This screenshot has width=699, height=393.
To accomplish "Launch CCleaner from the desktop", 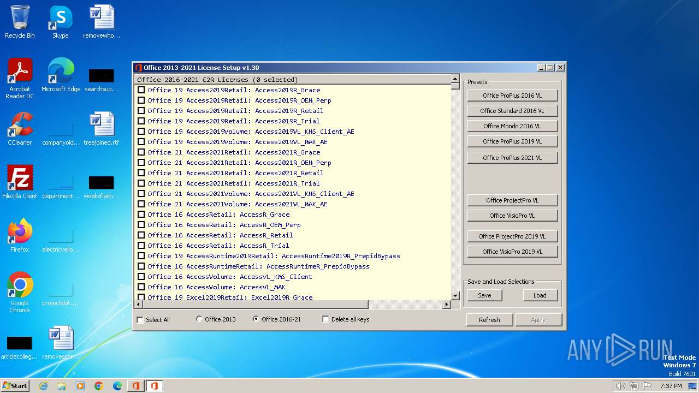I will coord(20,129).
